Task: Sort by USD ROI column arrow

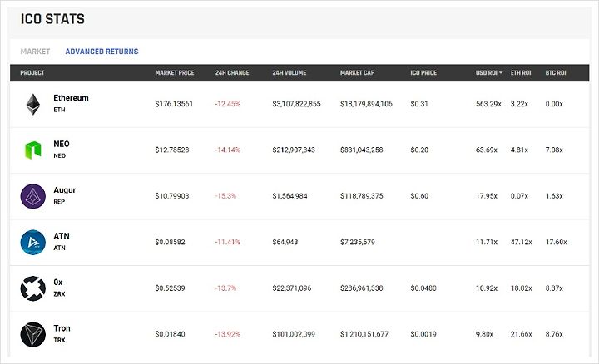Action: tap(501, 72)
